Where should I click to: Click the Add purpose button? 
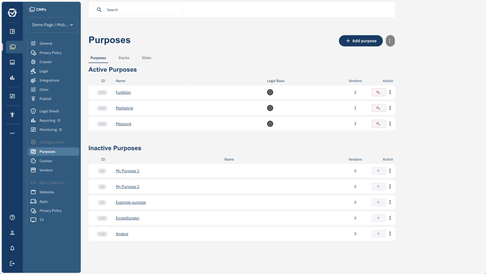click(361, 41)
